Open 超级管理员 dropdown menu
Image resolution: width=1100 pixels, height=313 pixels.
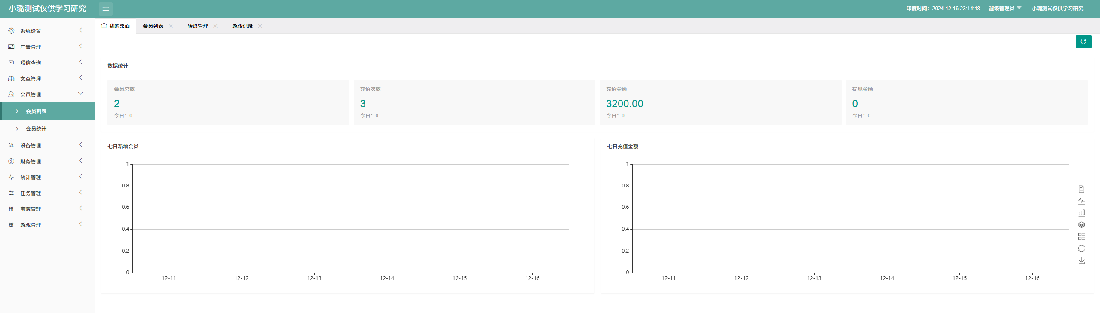pyautogui.click(x=1005, y=9)
